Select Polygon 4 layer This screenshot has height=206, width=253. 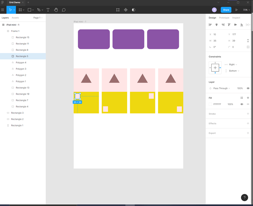click(23, 62)
